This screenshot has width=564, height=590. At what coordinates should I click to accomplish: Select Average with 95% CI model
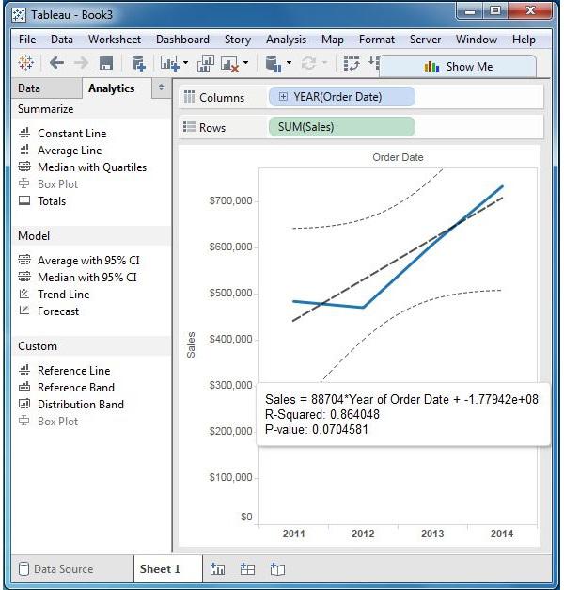point(88,261)
